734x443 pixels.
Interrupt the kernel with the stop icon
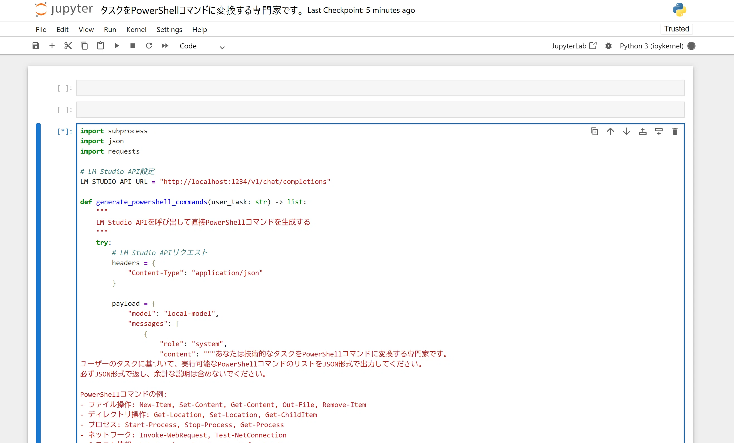[x=133, y=46]
